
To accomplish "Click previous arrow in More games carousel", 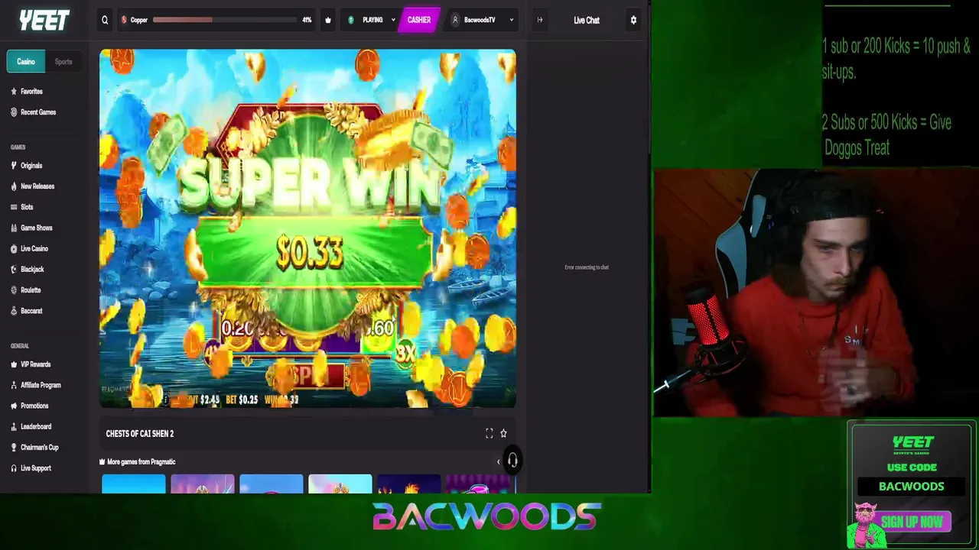I will (x=499, y=461).
